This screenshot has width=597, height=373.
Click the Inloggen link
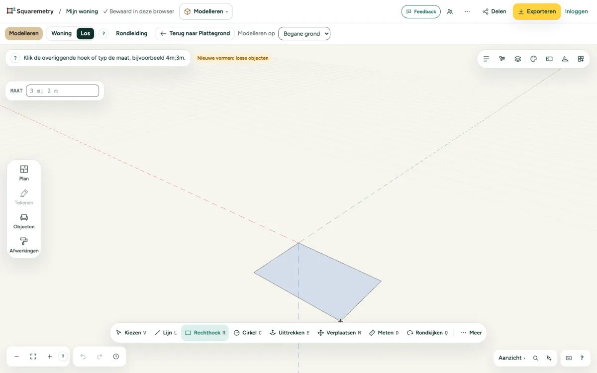(x=577, y=11)
